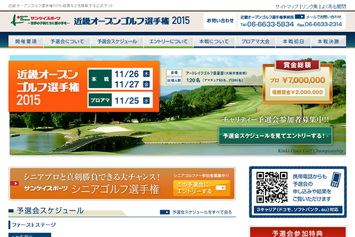Click the 3キャリア(ドコモ、ソフトバンク、au)対応 label
Viewport: 355px width, 237px height.
[298, 210]
